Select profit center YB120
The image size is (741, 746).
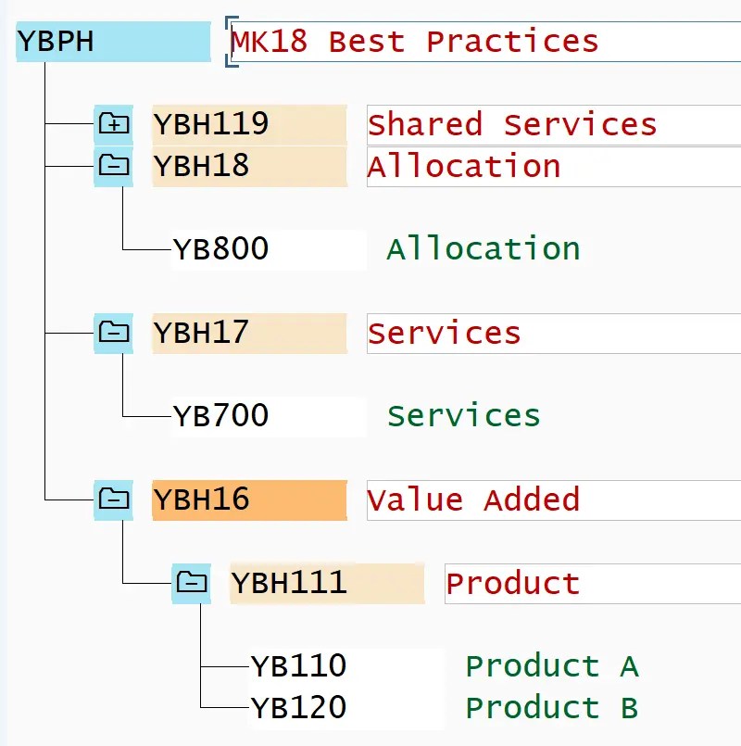[x=346, y=708]
